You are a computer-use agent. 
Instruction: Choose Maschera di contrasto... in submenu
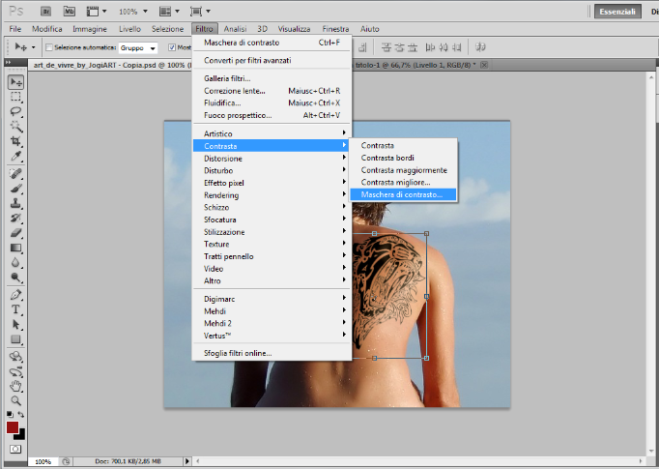(404, 194)
